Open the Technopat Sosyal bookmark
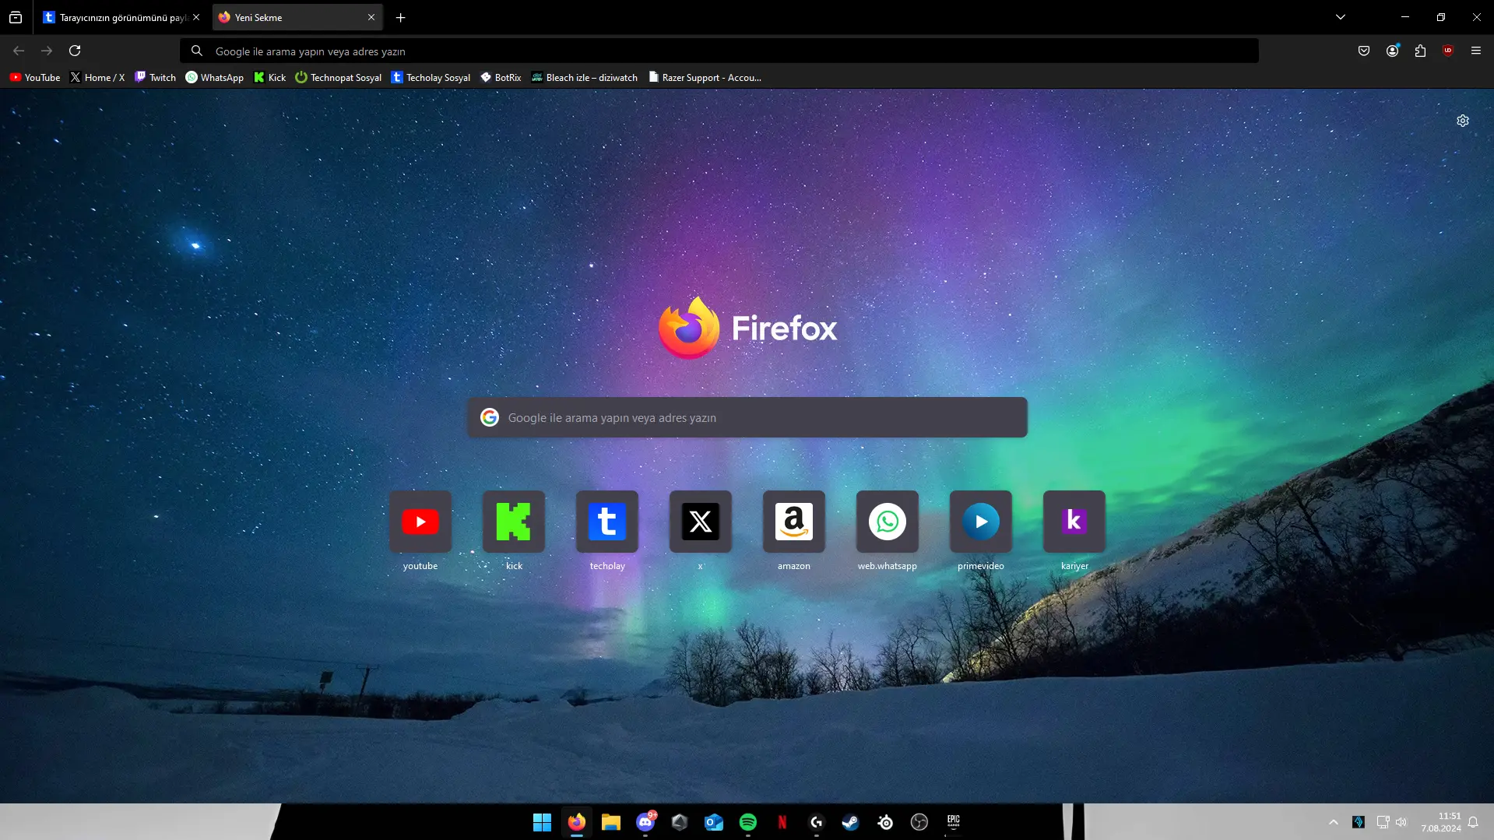 [338, 77]
